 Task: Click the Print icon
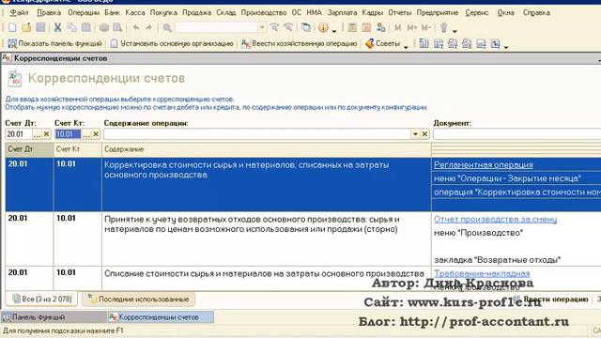[x=104, y=27]
